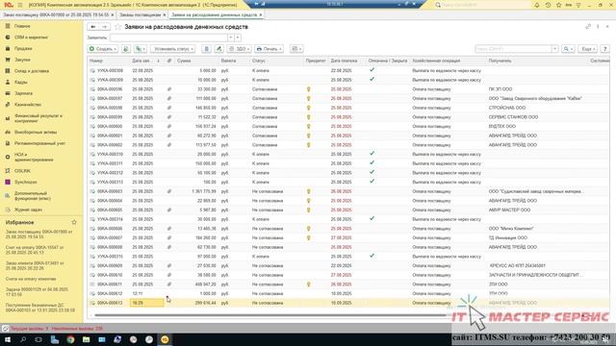The height and width of the screenshot is (346, 616).
Task: Expand Установить статус dropdown
Action: pyautogui.click(x=173, y=49)
